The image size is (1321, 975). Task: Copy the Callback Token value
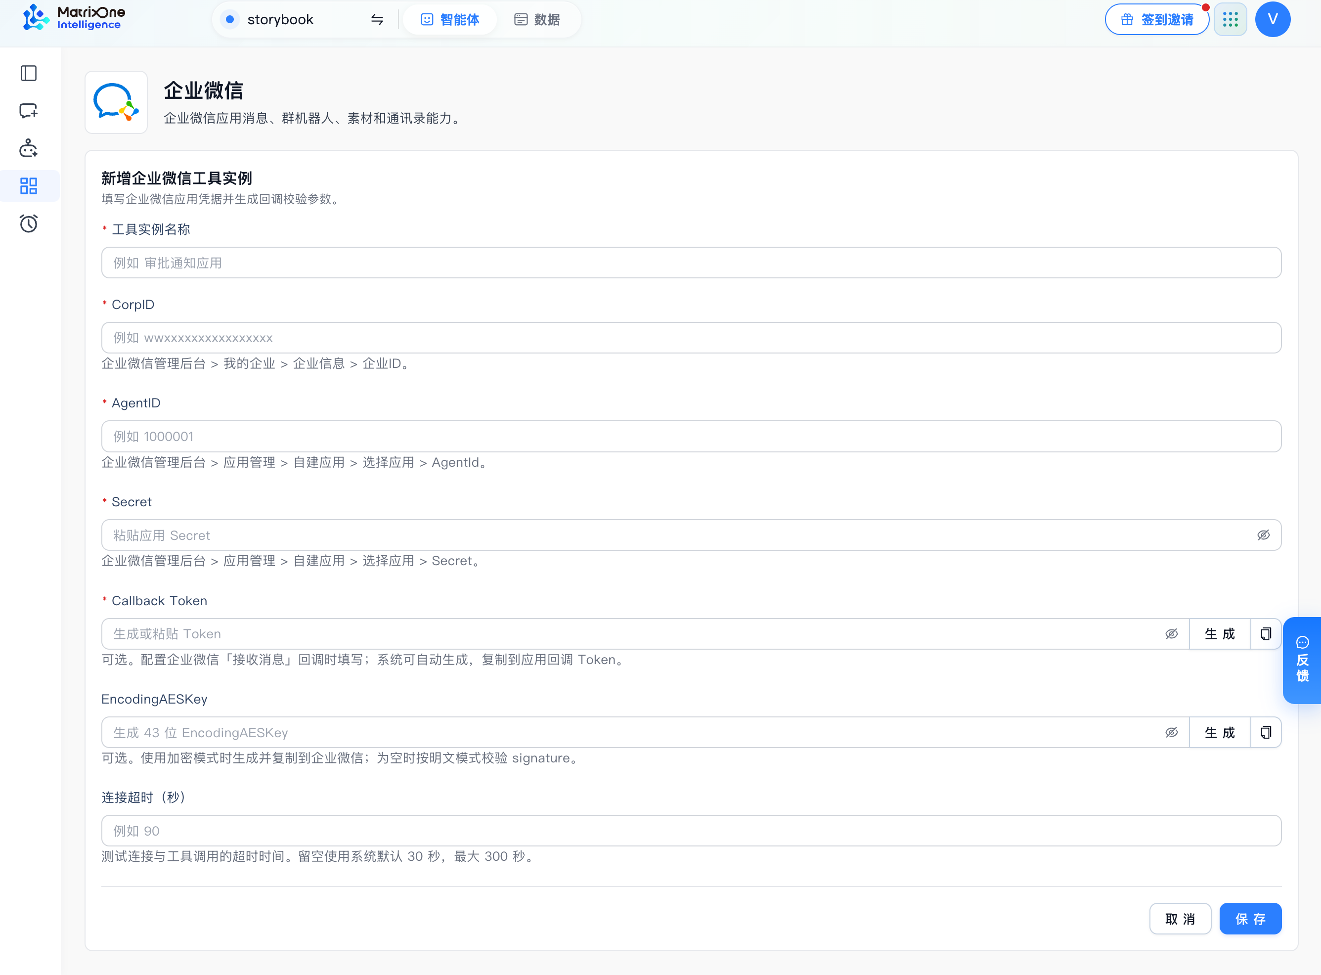(1266, 634)
